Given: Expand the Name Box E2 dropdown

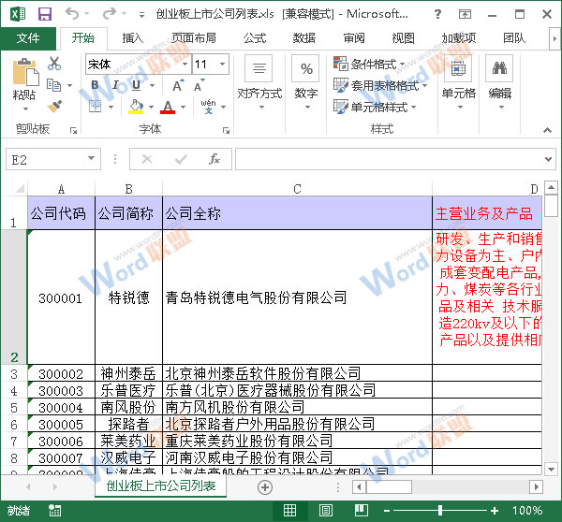Looking at the screenshot, I should pyautogui.click(x=92, y=159).
